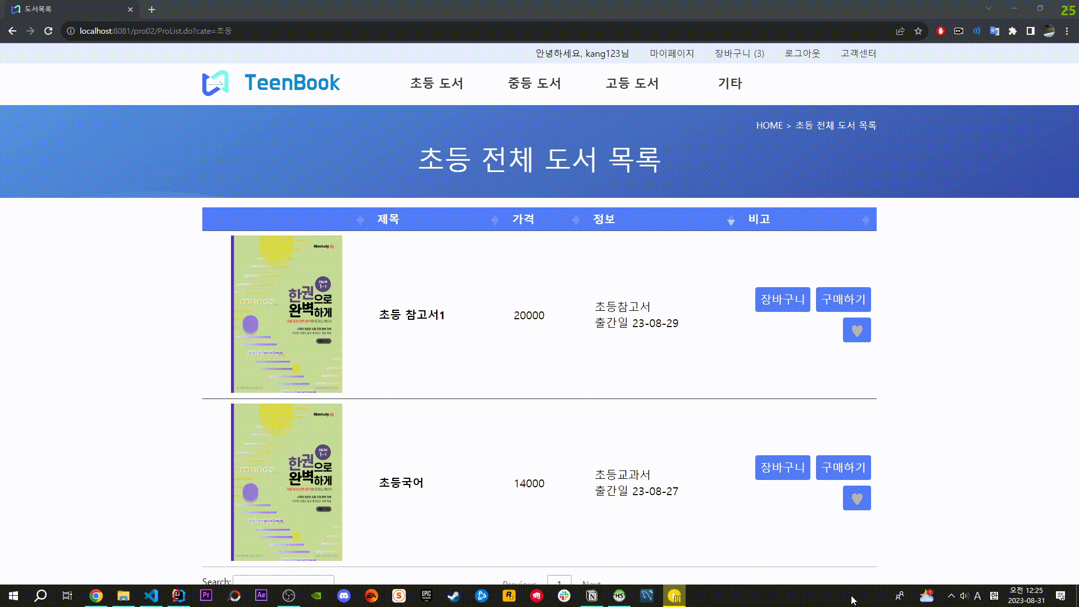The image size is (1079, 607).
Task: Open 장바구니 (3) link in header
Action: click(x=739, y=53)
